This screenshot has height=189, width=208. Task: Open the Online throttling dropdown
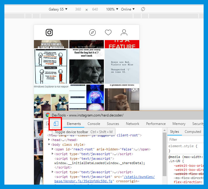coord(128,9)
